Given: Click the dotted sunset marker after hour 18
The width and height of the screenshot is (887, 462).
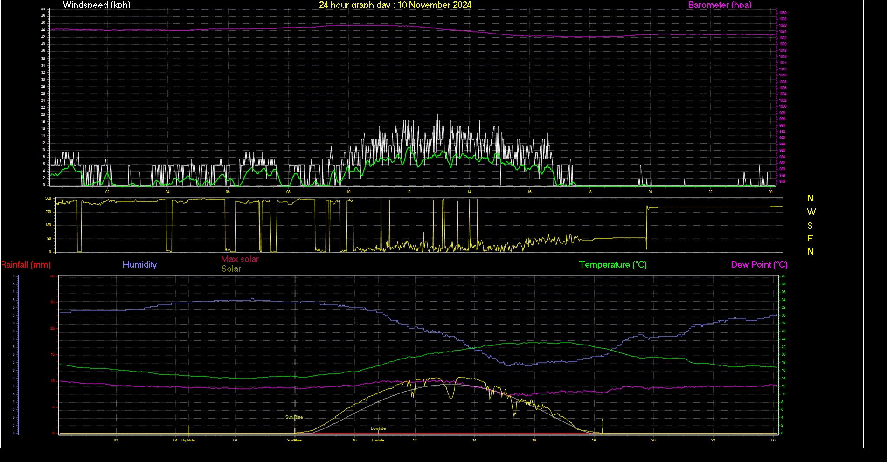Looking at the screenshot, I should coord(602,426).
